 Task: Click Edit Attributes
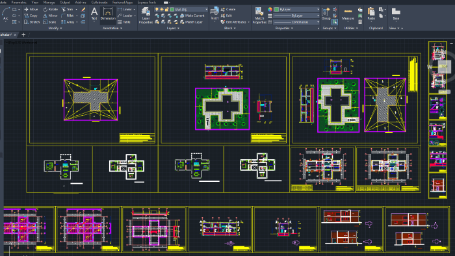[x=233, y=22]
